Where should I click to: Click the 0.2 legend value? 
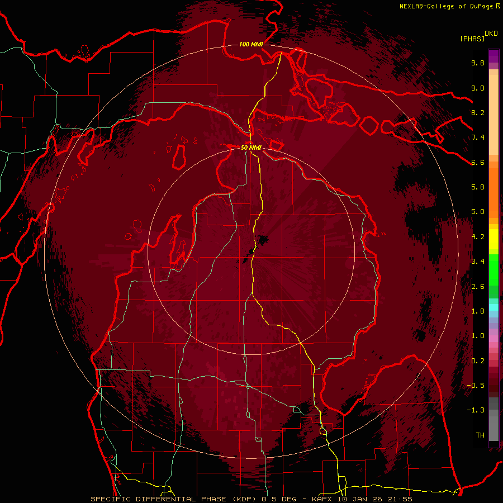pyautogui.click(x=478, y=361)
